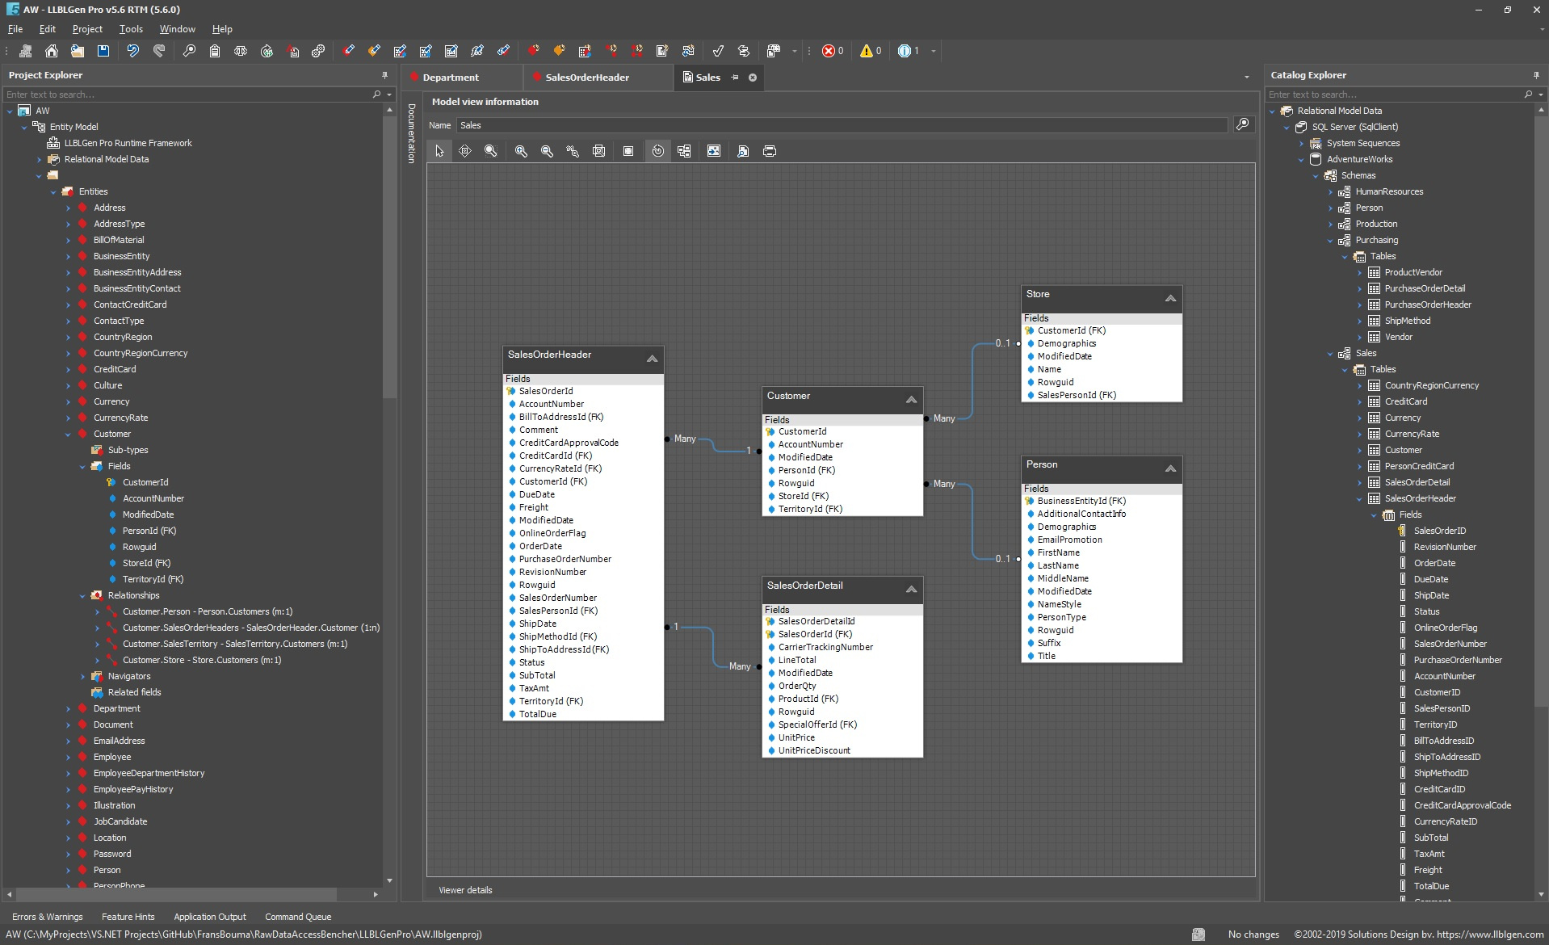Click the export-to-image icon
Viewport: 1549px width, 945px height.
coord(714,151)
